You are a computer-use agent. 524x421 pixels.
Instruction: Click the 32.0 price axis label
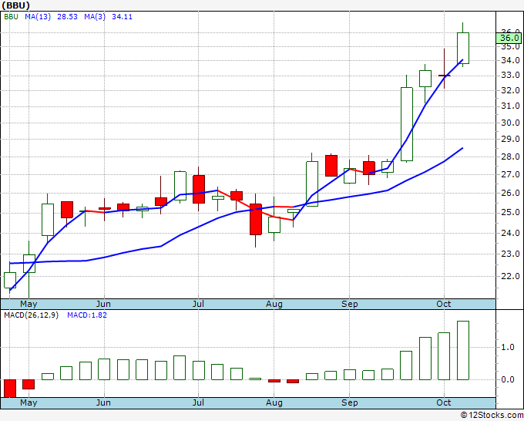[510, 90]
